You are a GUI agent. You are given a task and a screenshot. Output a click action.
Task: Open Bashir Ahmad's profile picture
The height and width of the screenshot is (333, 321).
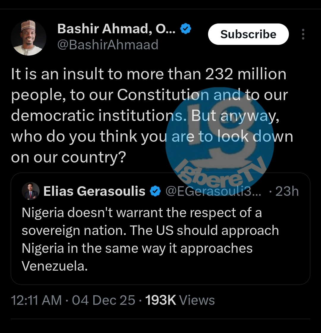coord(29,38)
